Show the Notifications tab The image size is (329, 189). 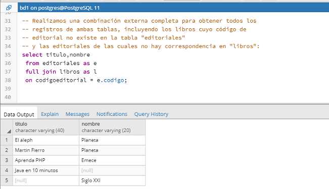(112, 114)
